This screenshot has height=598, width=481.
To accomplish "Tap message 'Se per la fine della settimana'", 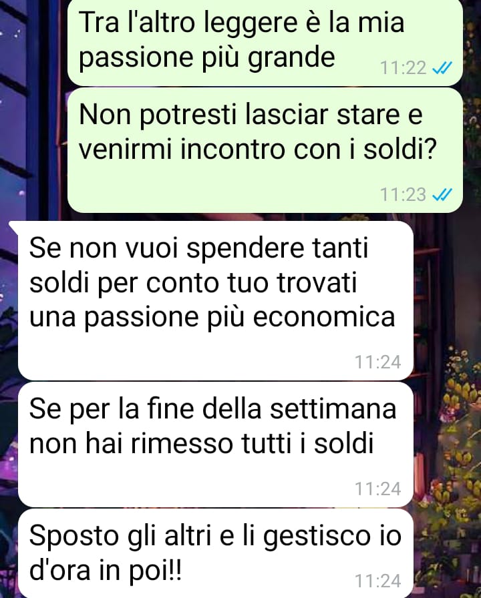I will coord(216,444).
